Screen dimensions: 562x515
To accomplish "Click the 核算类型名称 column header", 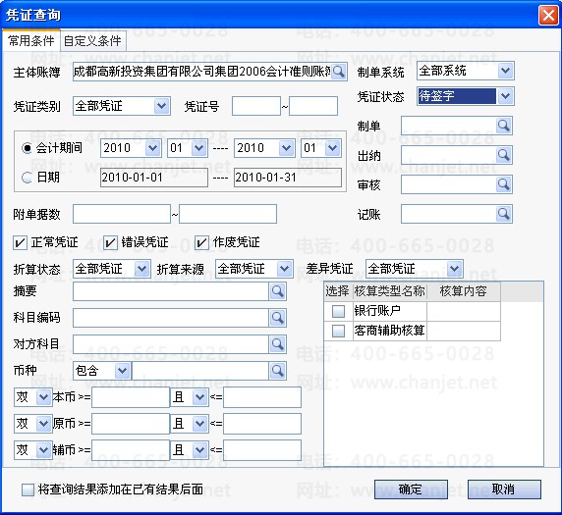I will [390, 291].
